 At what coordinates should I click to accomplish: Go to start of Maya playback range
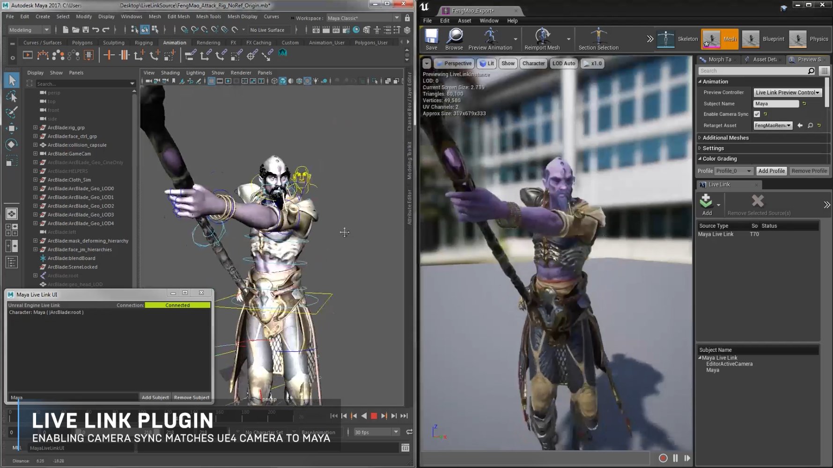click(334, 416)
